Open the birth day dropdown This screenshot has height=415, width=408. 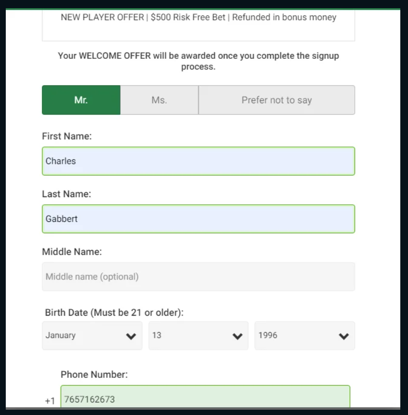click(x=193, y=335)
